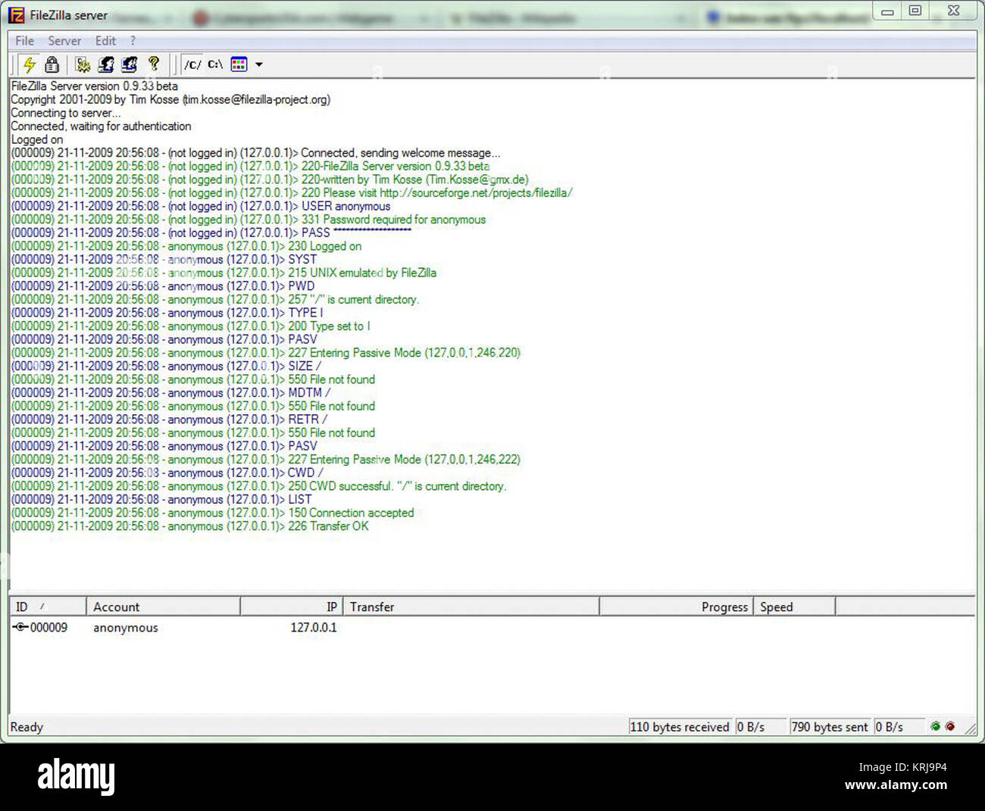Viewport: 985px width, 811px height.
Task: Open the ? help menu
Action: pos(133,41)
